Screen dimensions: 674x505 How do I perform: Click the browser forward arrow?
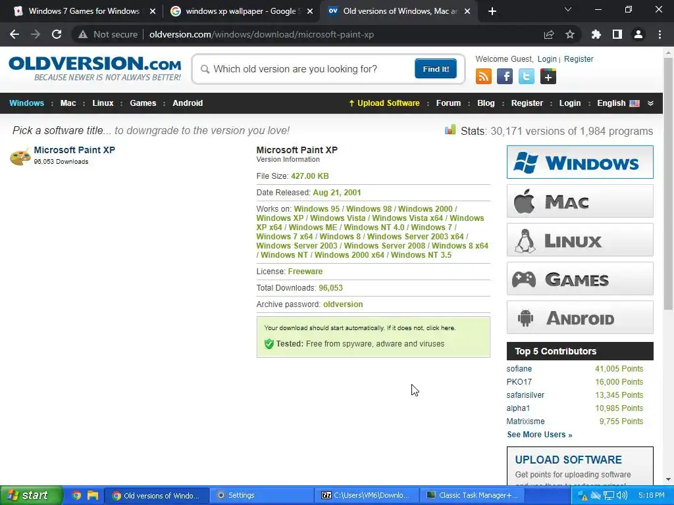pos(36,34)
